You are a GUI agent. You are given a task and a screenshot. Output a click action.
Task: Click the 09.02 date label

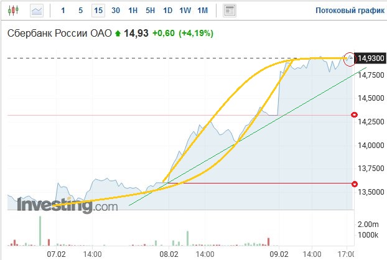coord(279,254)
